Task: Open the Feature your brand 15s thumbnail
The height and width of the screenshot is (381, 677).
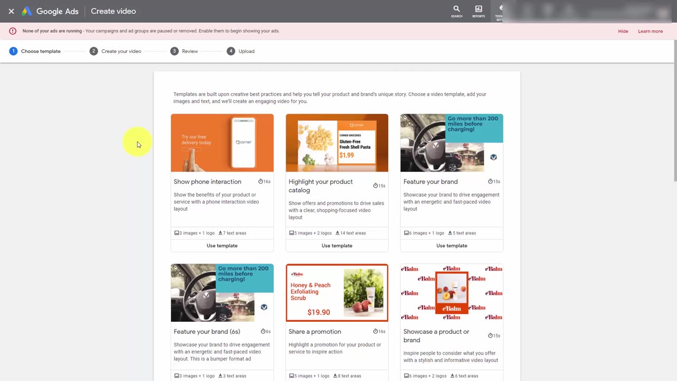Action: click(x=452, y=143)
